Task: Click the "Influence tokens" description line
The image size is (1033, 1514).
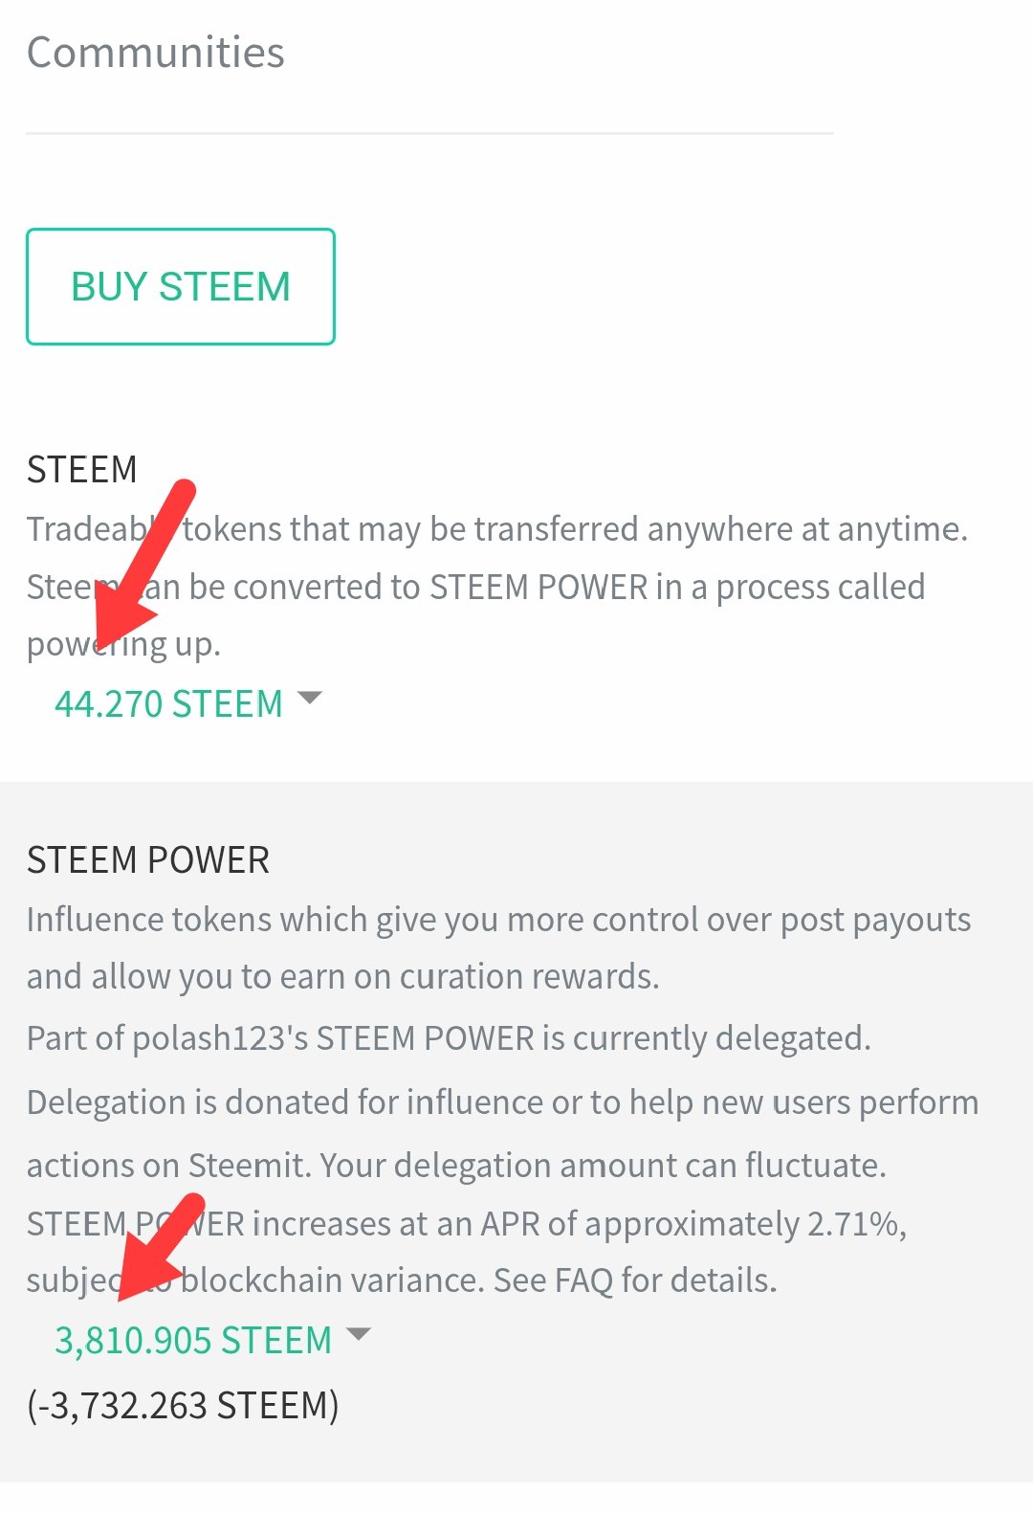Action: tap(498, 920)
